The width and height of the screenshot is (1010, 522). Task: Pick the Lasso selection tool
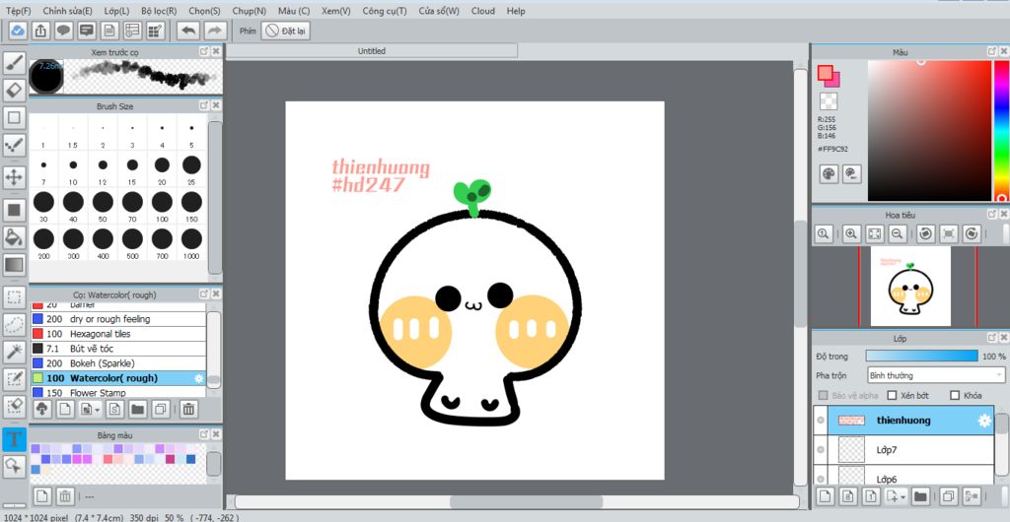coord(14,325)
